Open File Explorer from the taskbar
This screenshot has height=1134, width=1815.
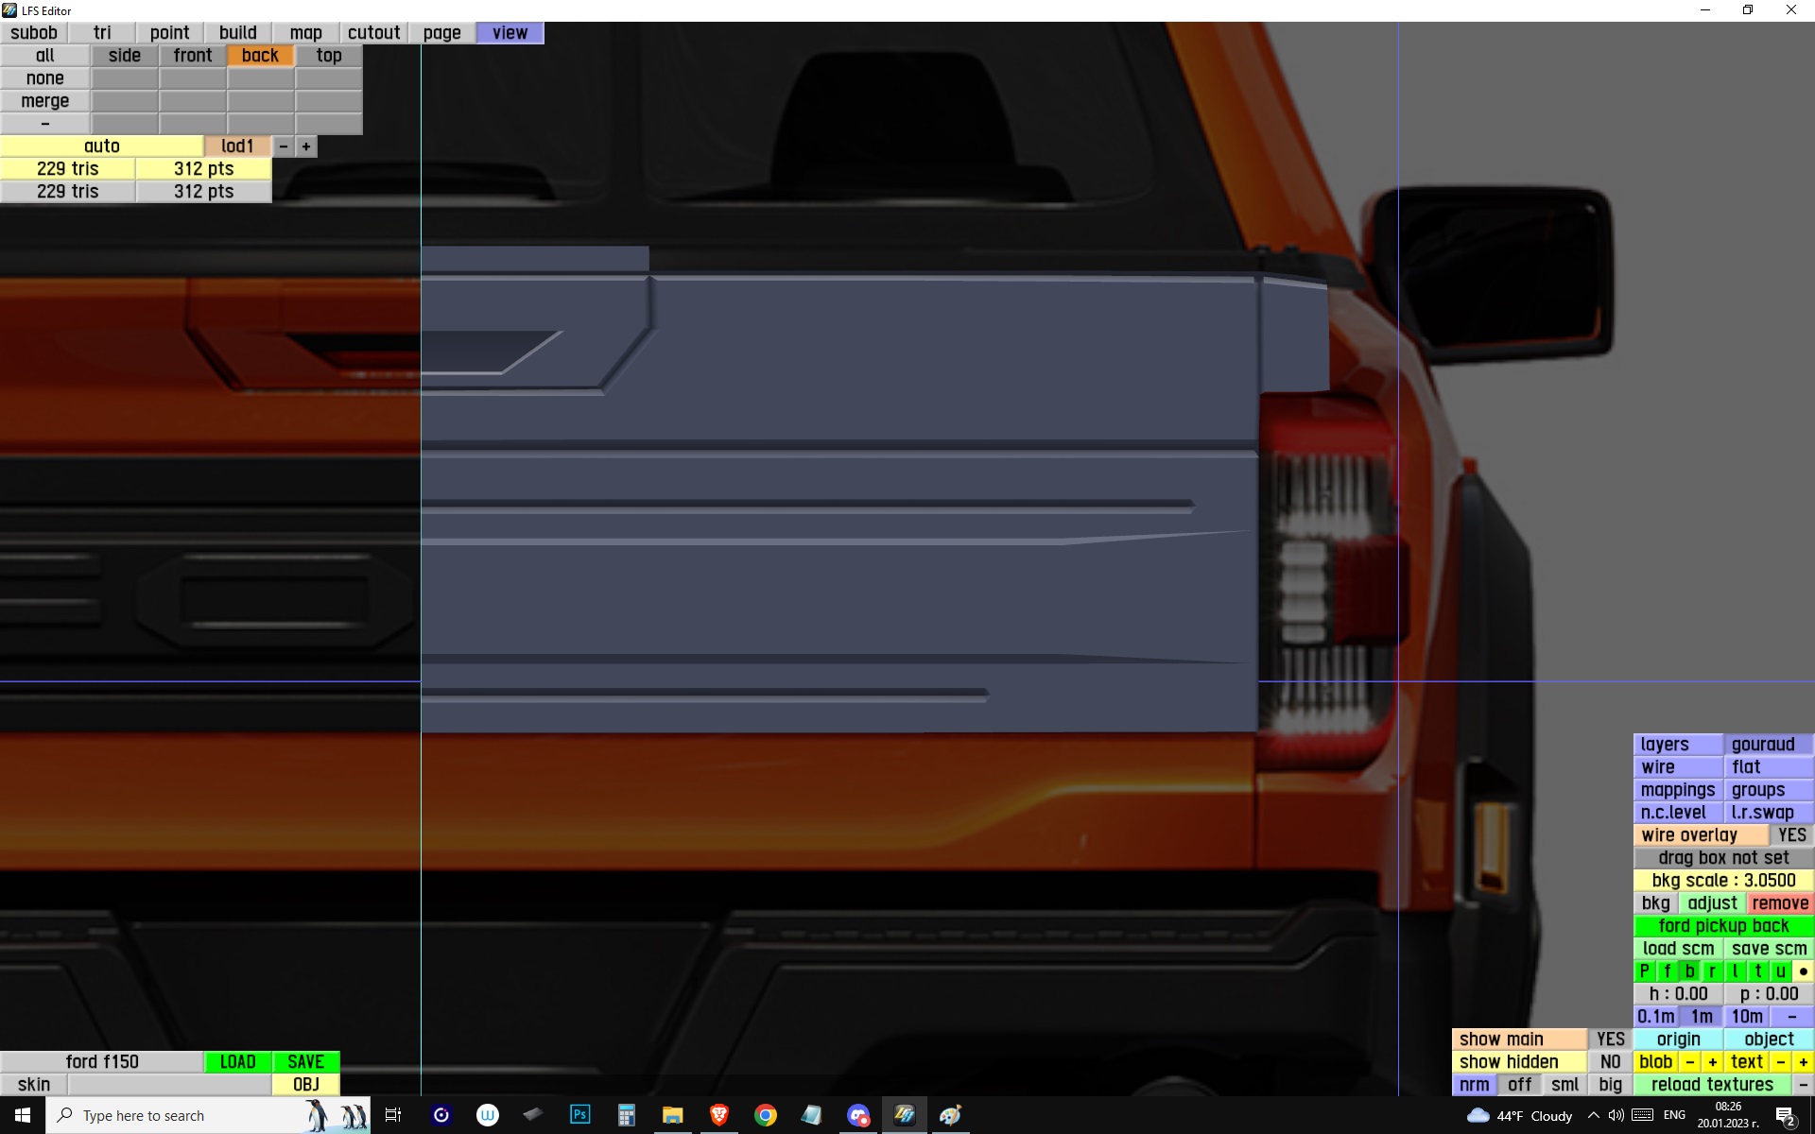pyautogui.click(x=672, y=1115)
